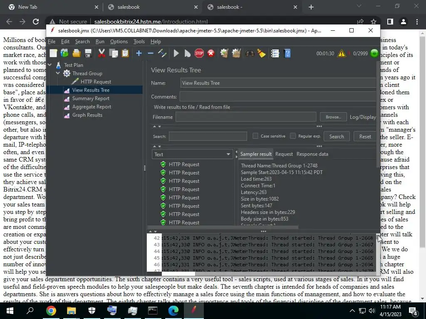Select Thread Group in the tree
The height and width of the screenshot is (319, 426).
point(87,73)
